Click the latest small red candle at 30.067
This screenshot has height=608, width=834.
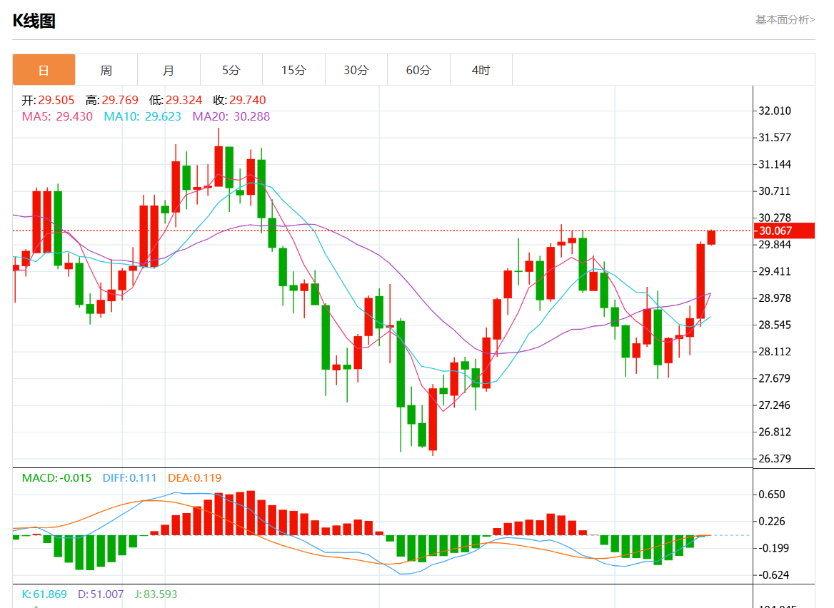pyautogui.click(x=712, y=238)
